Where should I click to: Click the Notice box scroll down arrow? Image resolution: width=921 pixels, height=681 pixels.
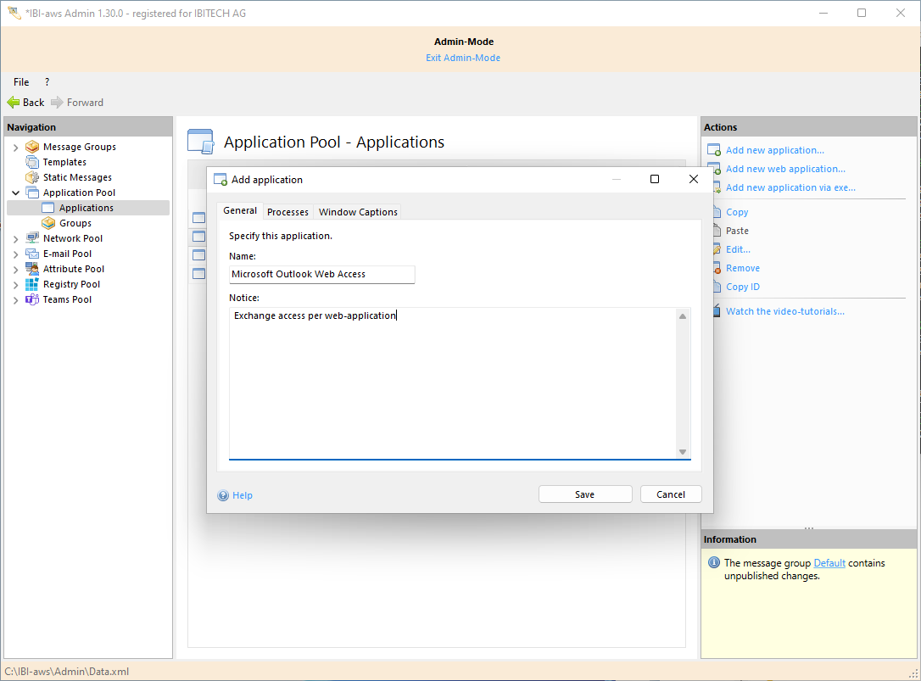tap(683, 452)
